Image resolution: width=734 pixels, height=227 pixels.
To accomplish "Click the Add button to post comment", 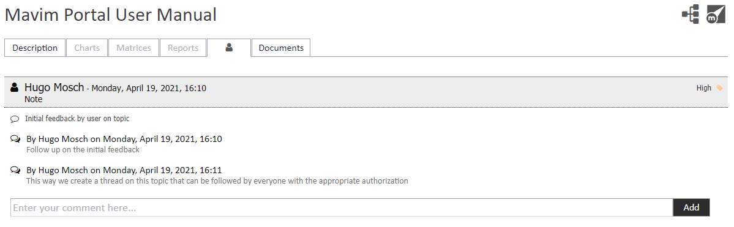I will click(x=691, y=207).
